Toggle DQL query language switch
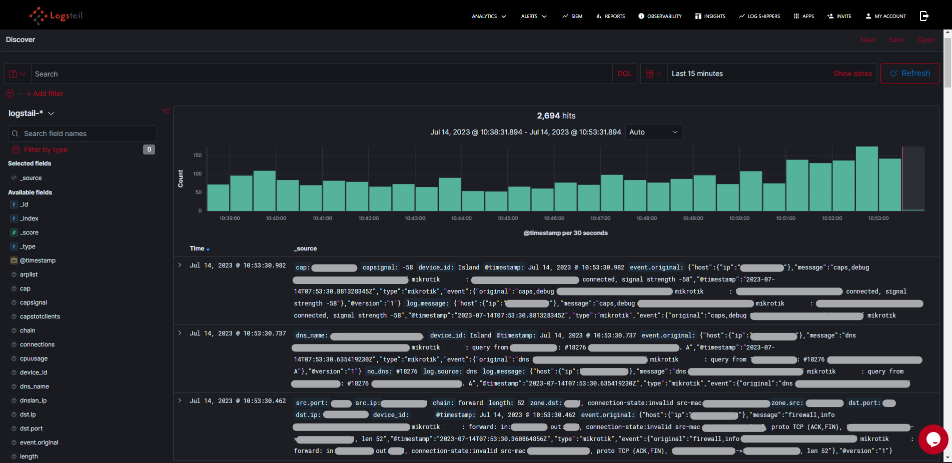 (624, 73)
